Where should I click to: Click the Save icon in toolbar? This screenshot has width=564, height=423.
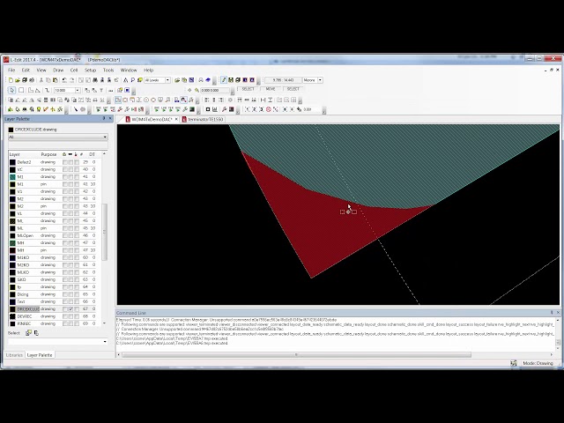pos(25,80)
